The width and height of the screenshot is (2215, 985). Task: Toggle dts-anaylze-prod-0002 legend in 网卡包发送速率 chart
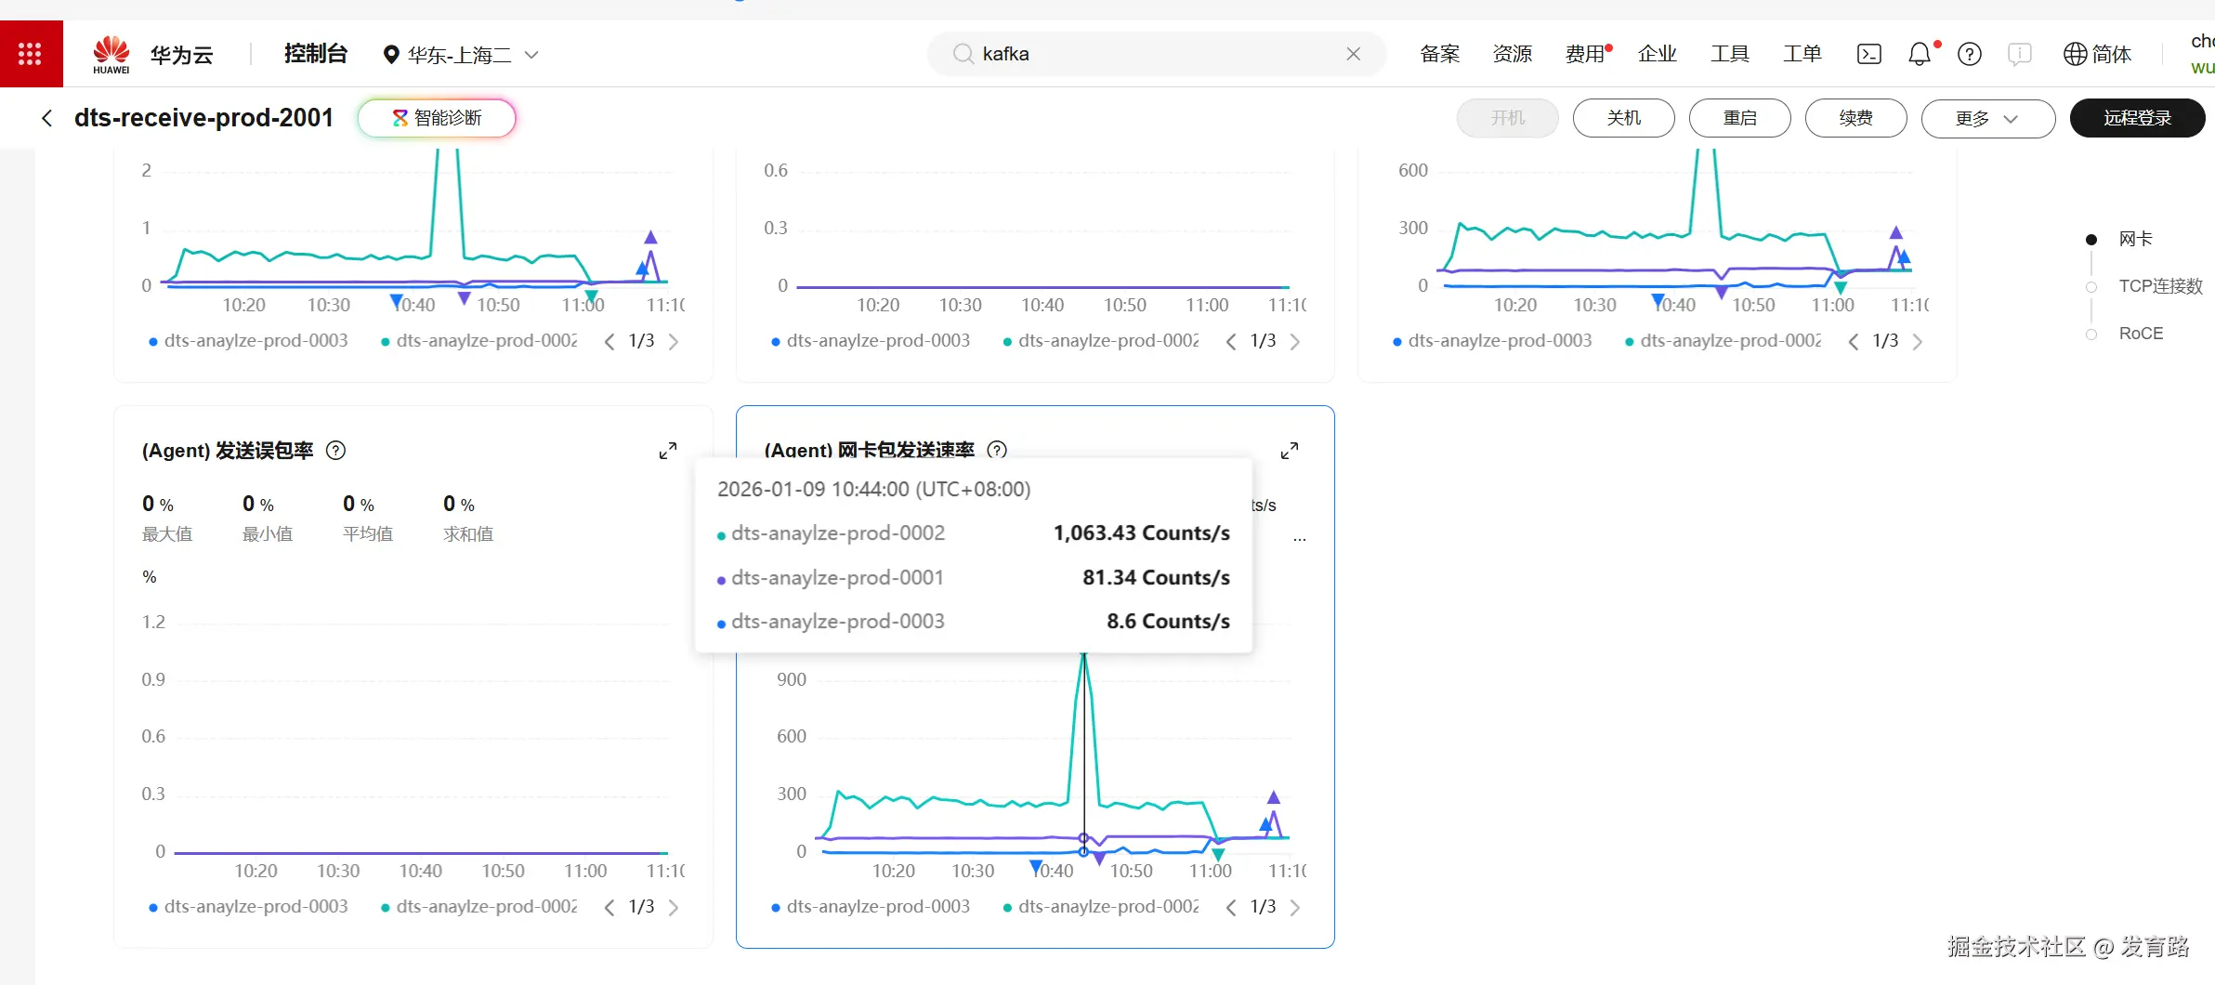click(x=1101, y=907)
